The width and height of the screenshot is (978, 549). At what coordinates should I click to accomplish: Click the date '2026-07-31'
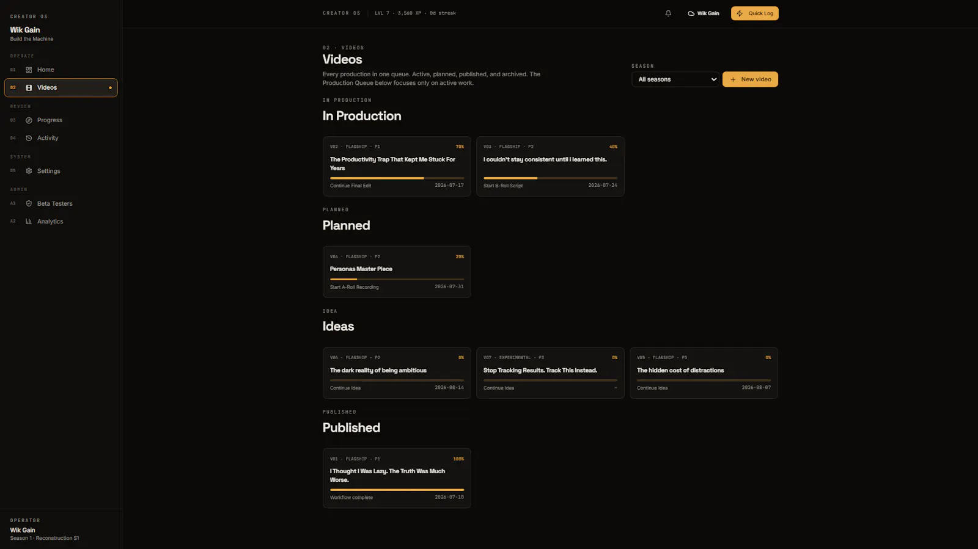click(x=449, y=286)
